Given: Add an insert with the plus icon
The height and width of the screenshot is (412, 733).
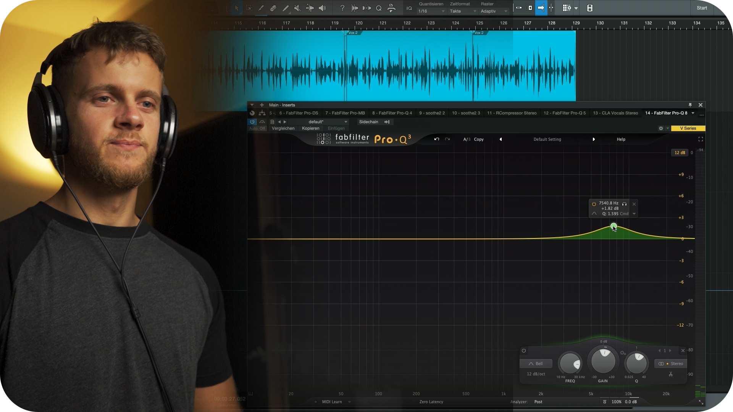Looking at the screenshot, I should pos(262,105).
